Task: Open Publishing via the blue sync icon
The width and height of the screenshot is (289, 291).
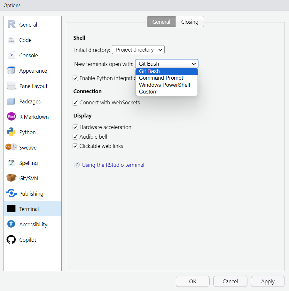Action: (x=11, y=193)
